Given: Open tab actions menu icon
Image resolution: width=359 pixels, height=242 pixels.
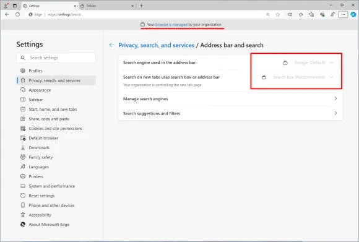Looking at the screenshot, I should point(15,6).
